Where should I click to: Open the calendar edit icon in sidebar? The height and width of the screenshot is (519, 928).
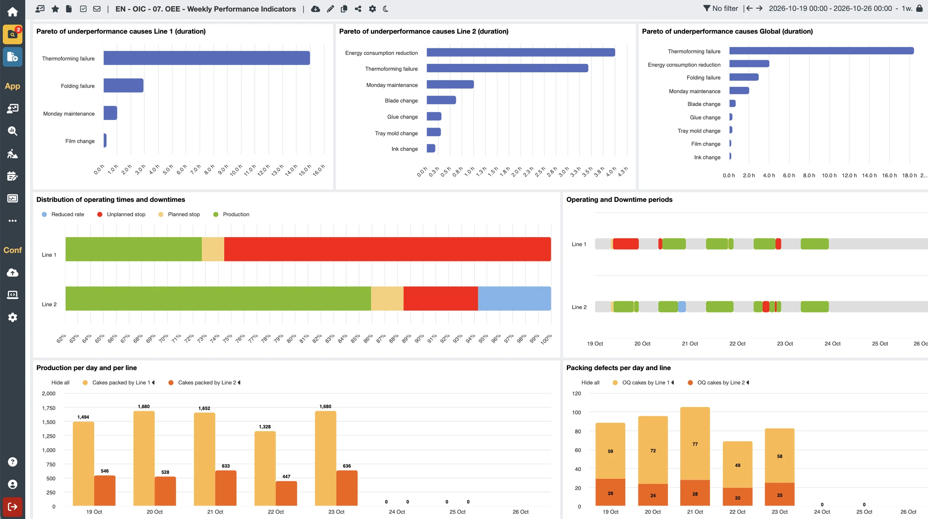(12, 176)
